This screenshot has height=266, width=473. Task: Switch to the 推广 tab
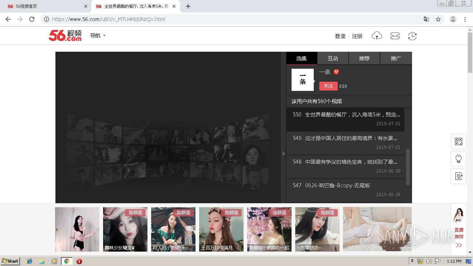pos(396,58)
